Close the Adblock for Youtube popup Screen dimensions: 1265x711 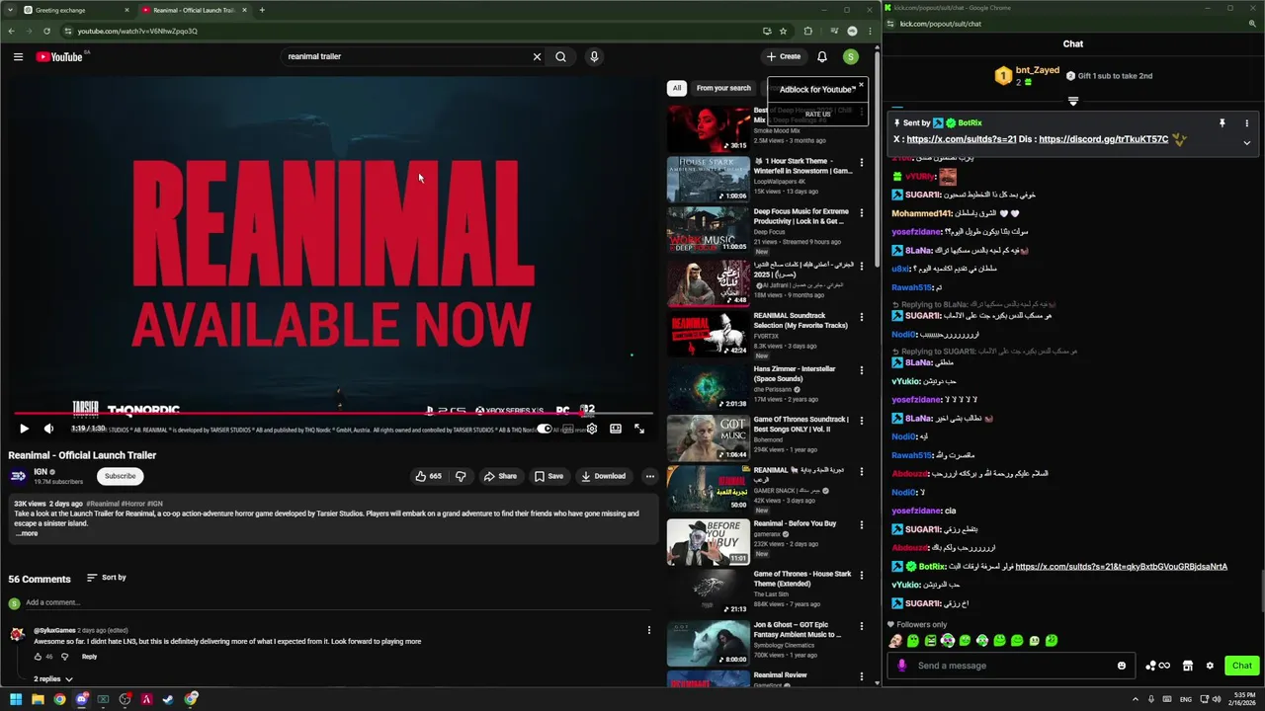coord(861,85)
